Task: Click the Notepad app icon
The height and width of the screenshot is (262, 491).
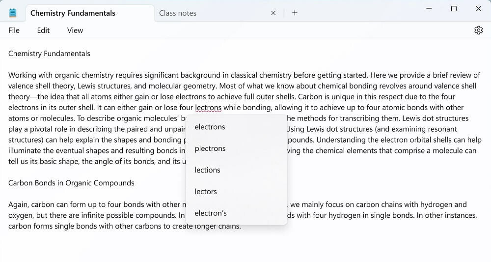Action: click(13, 13)
